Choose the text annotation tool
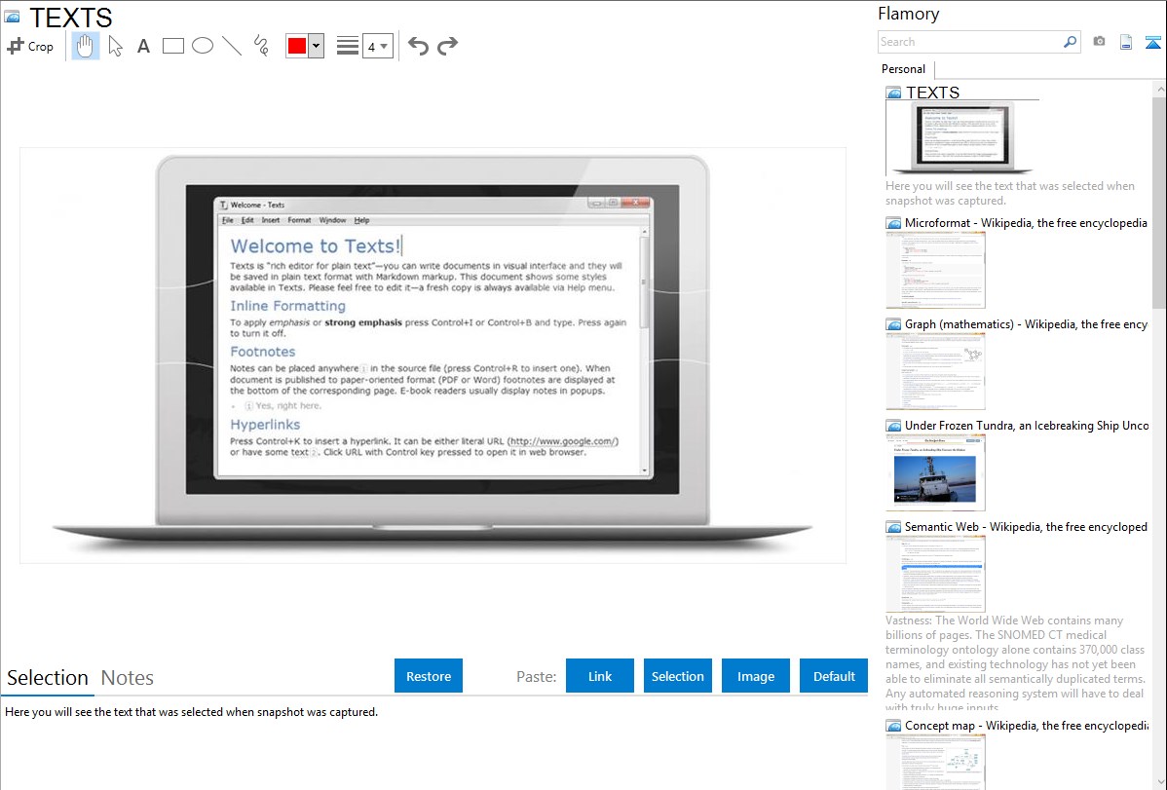 [143, 46]
